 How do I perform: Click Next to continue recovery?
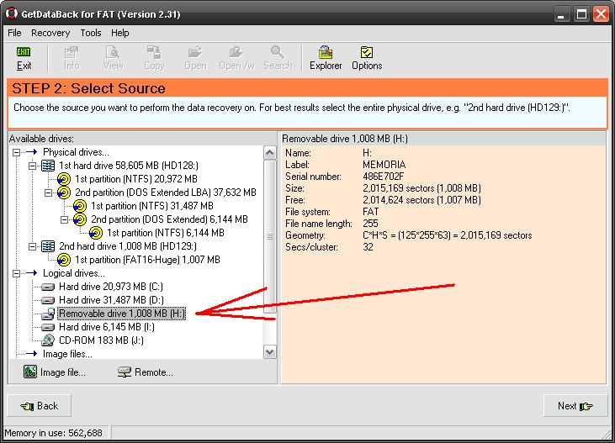(x=575, y=406)
